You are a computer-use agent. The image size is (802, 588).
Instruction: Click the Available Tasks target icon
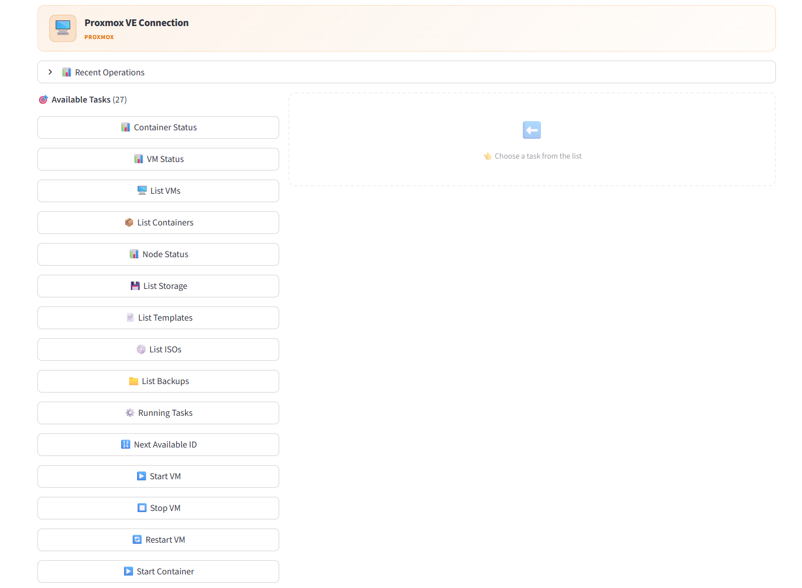click(43, 100)
